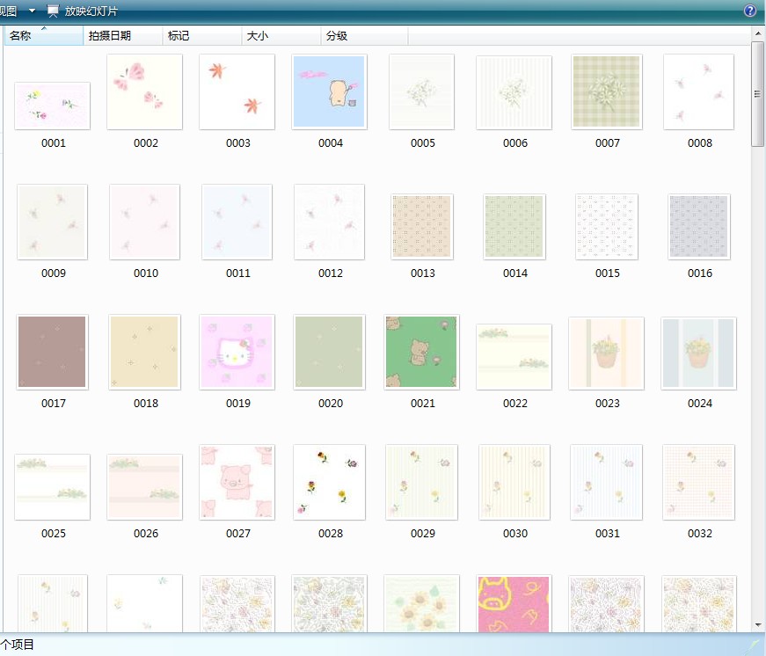Click the file name label 0019
The image size is (766, 656).
(238, 404)
